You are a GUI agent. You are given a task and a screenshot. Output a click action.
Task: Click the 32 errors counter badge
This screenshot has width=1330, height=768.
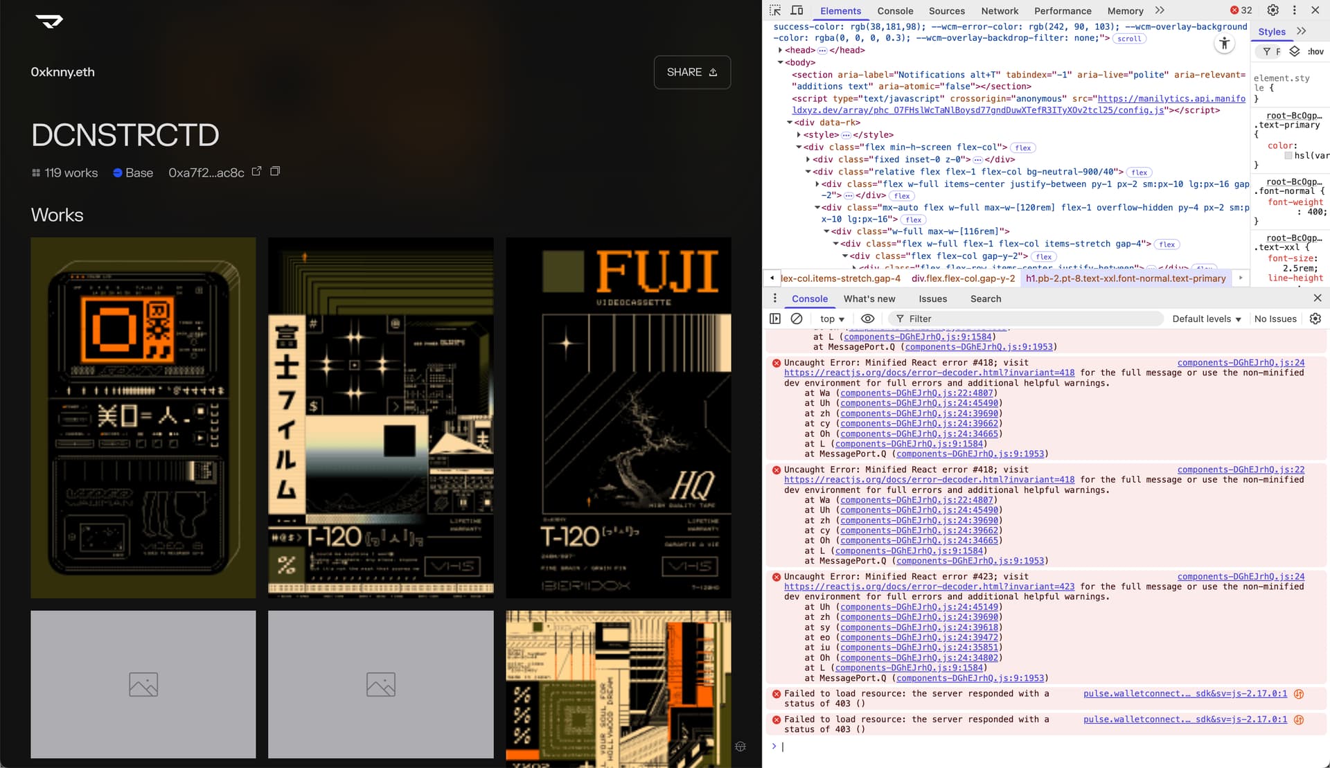tap(1241, 10)
